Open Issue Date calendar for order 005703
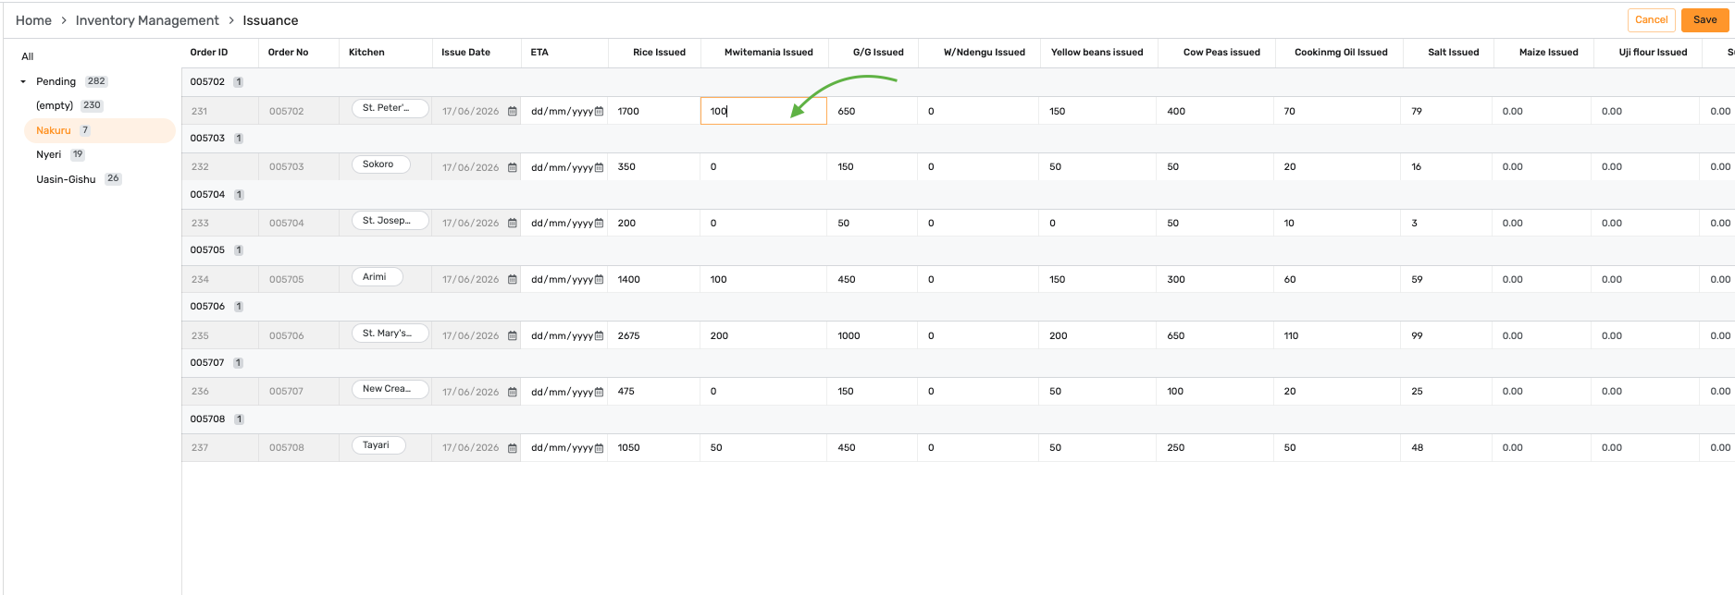Viewport: 1735px width, 595px height. (x=512, y=167)
